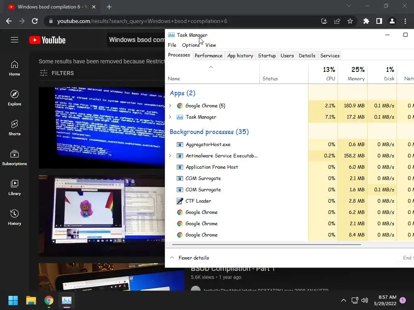Click the taskbar clock and date
414x310 pixels.
(x=385, y=300)
